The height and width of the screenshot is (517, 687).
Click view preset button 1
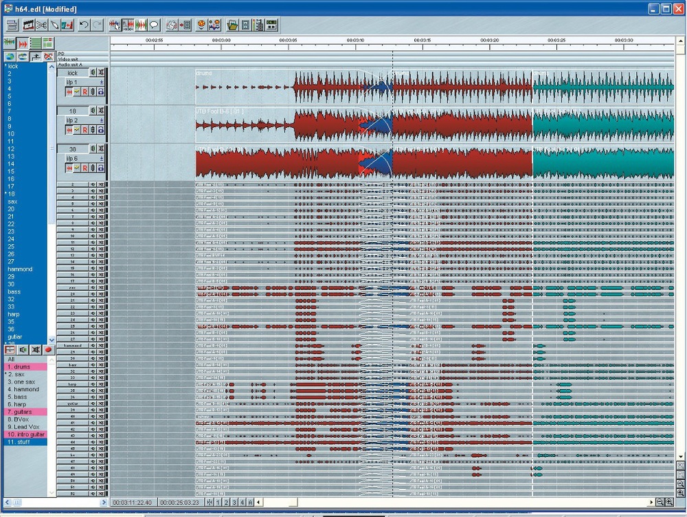point(218,502)
